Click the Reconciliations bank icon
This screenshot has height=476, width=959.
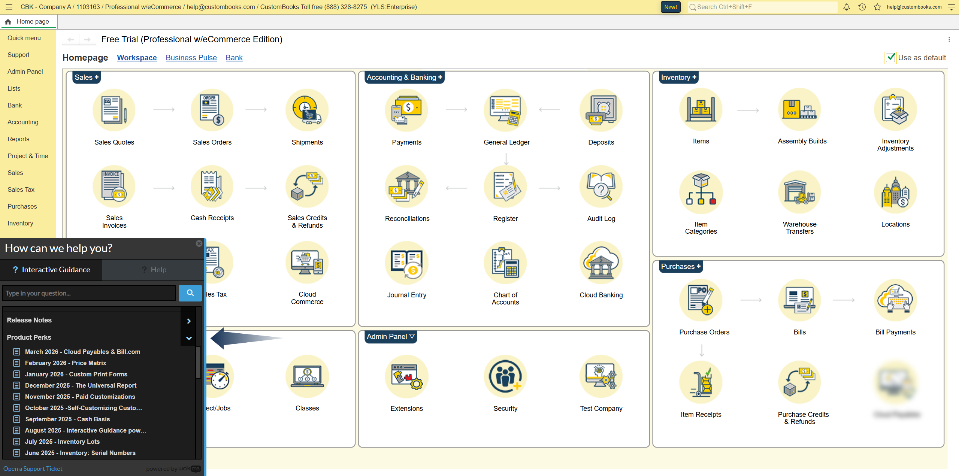click(406, 187)
